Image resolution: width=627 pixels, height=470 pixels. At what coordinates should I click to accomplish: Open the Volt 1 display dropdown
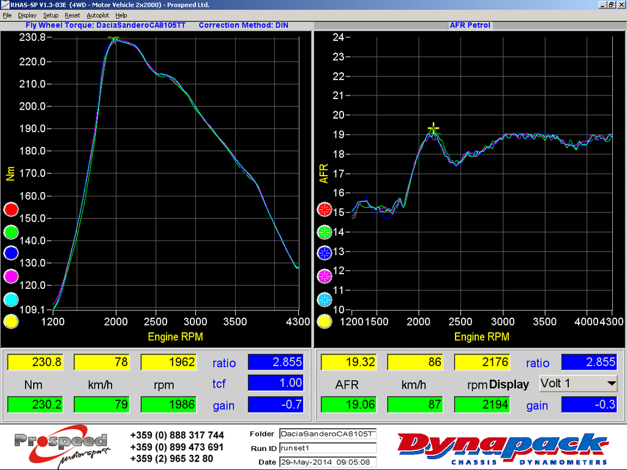578,384
